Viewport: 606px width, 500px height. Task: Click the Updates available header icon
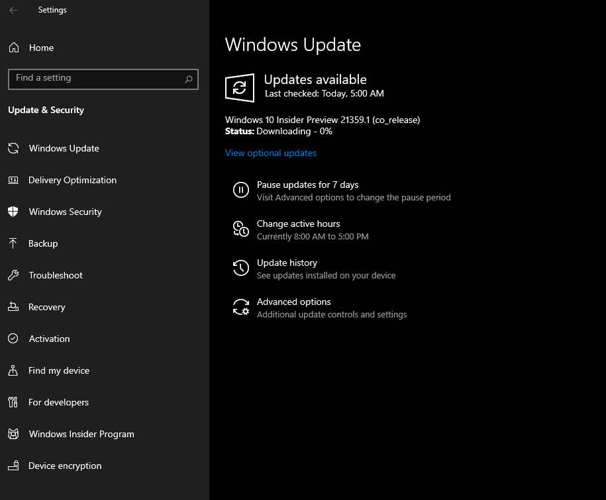point(239,87)
